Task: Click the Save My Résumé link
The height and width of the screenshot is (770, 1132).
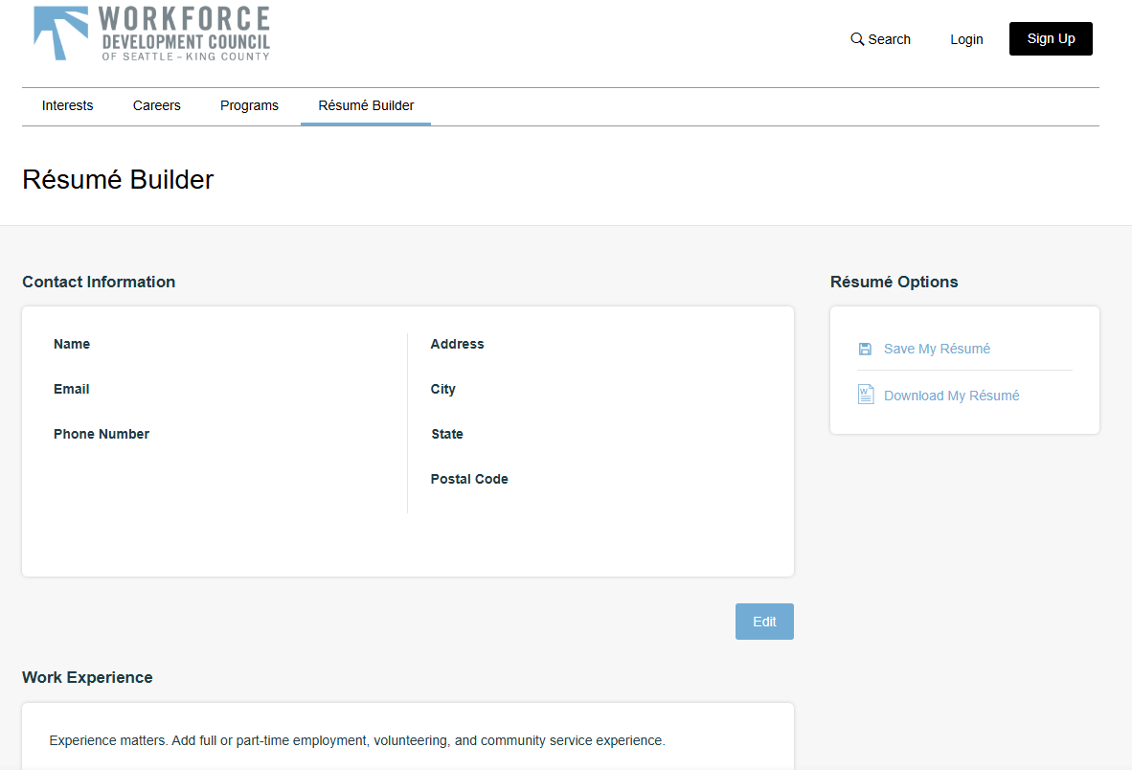Action: click(937, 348)
